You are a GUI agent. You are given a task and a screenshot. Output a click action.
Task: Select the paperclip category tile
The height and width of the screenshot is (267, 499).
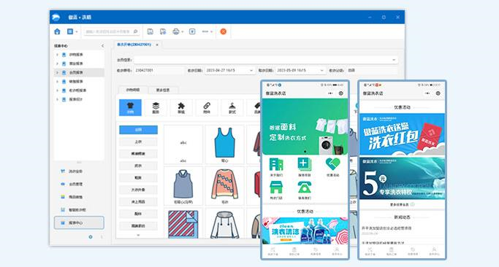(207, 107)
